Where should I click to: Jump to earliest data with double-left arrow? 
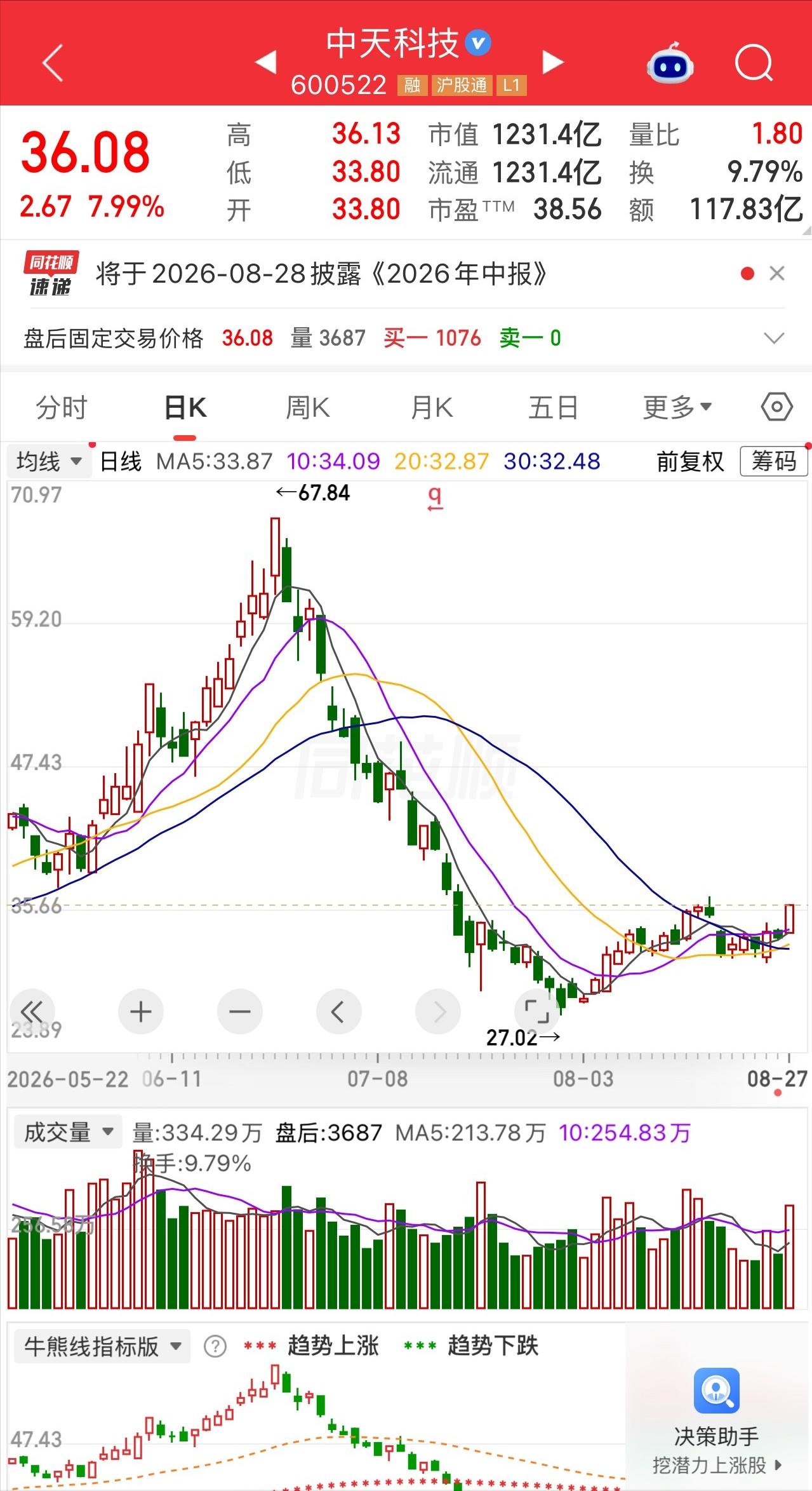(x=32, y=1011)
